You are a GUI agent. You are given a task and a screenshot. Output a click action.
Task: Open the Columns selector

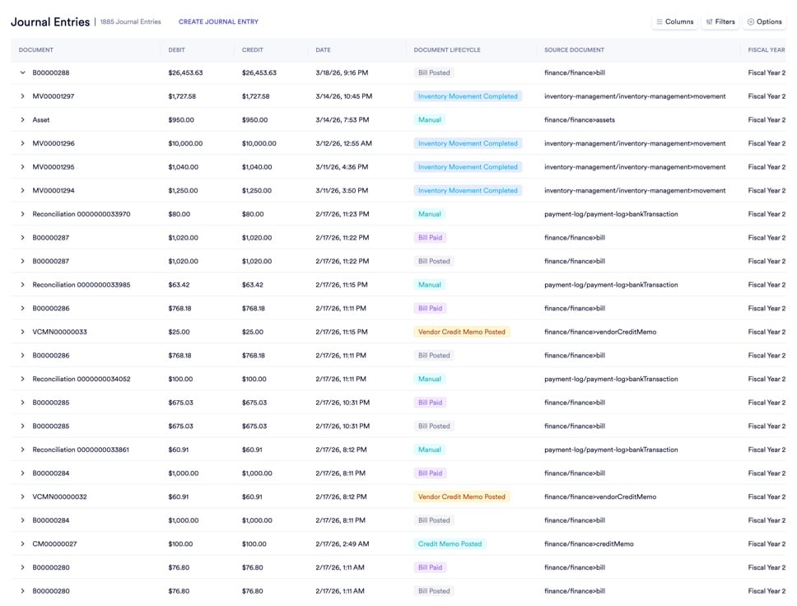674,22
